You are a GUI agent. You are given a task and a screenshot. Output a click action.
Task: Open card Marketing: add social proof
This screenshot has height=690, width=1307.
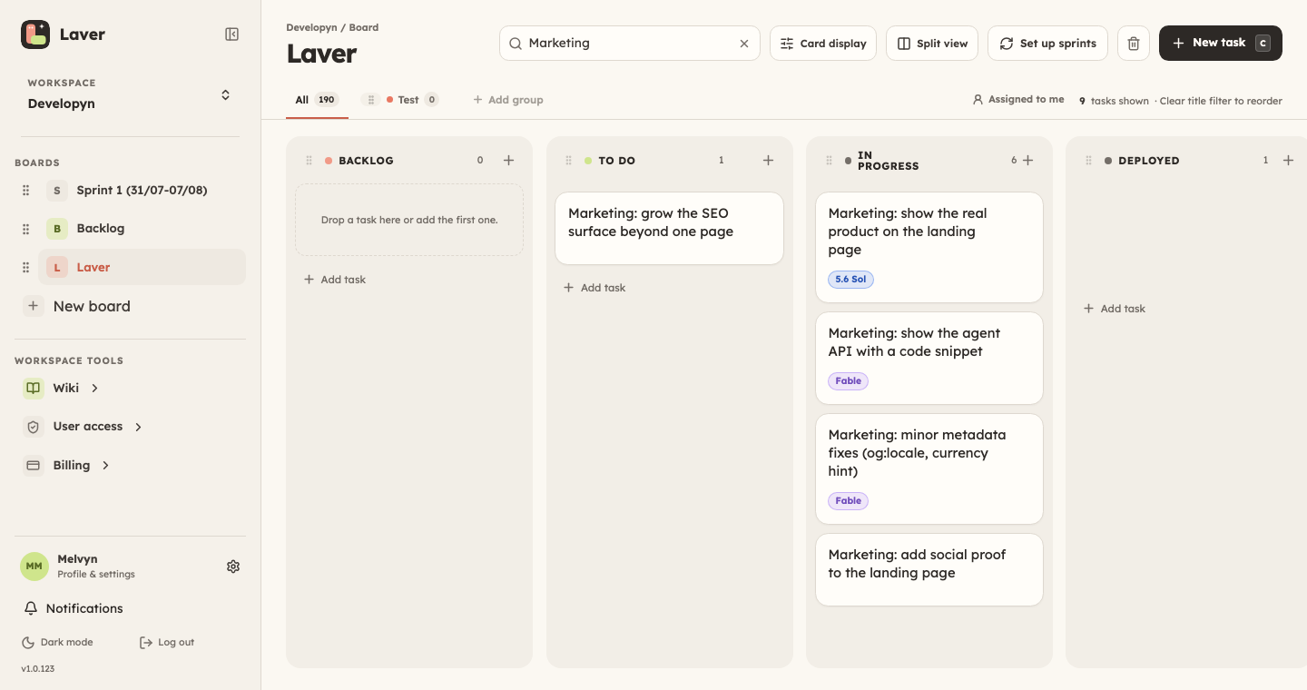coord(929,569)
